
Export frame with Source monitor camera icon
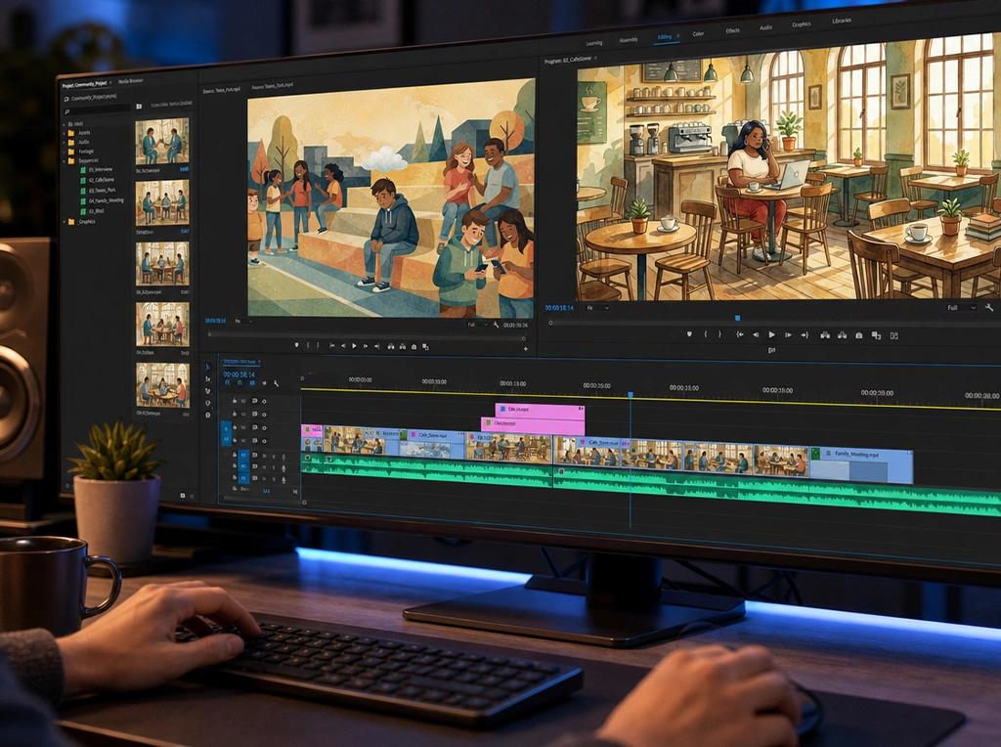413,347
